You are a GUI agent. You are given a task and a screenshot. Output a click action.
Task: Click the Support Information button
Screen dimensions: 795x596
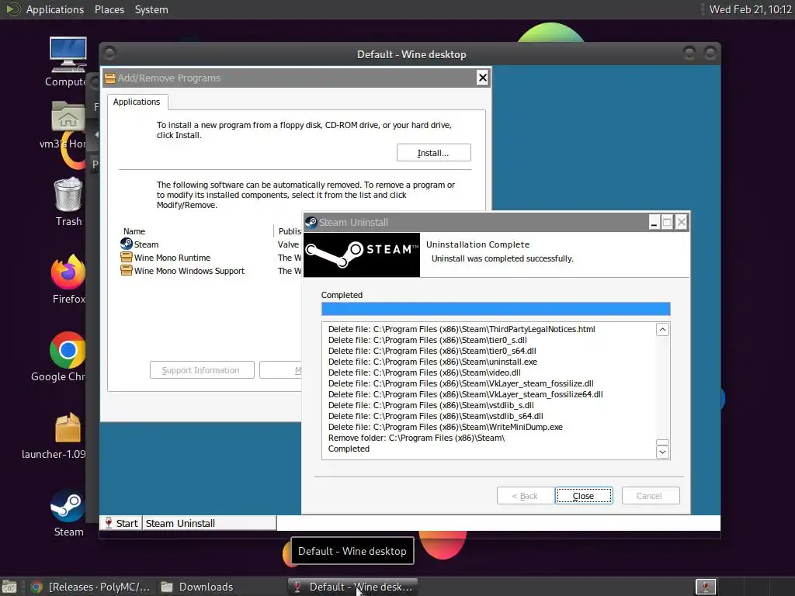tap(202, 370)
